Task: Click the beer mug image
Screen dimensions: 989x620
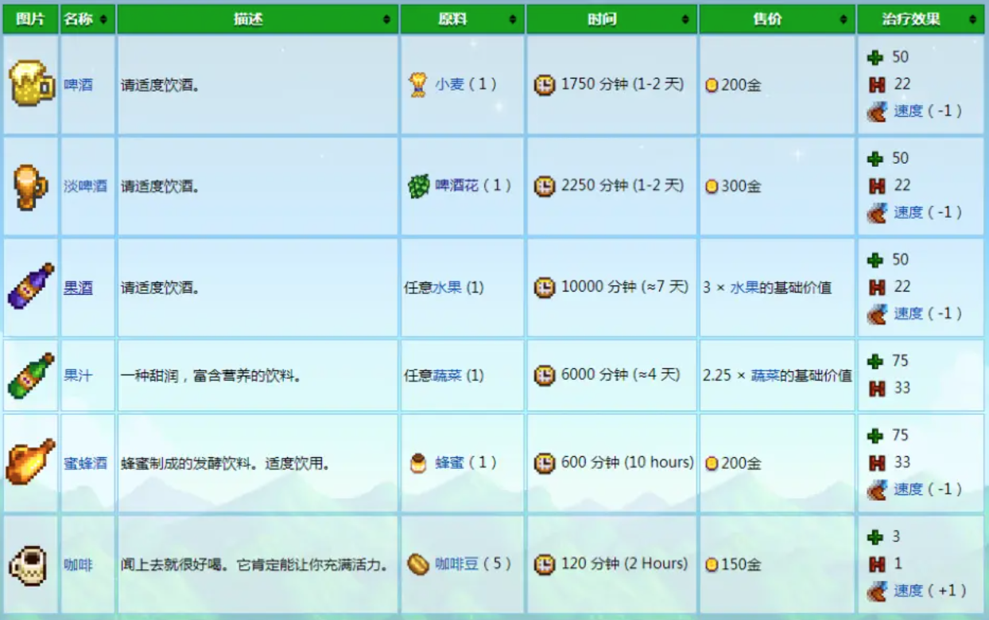Action: click(x=31, y=83)
